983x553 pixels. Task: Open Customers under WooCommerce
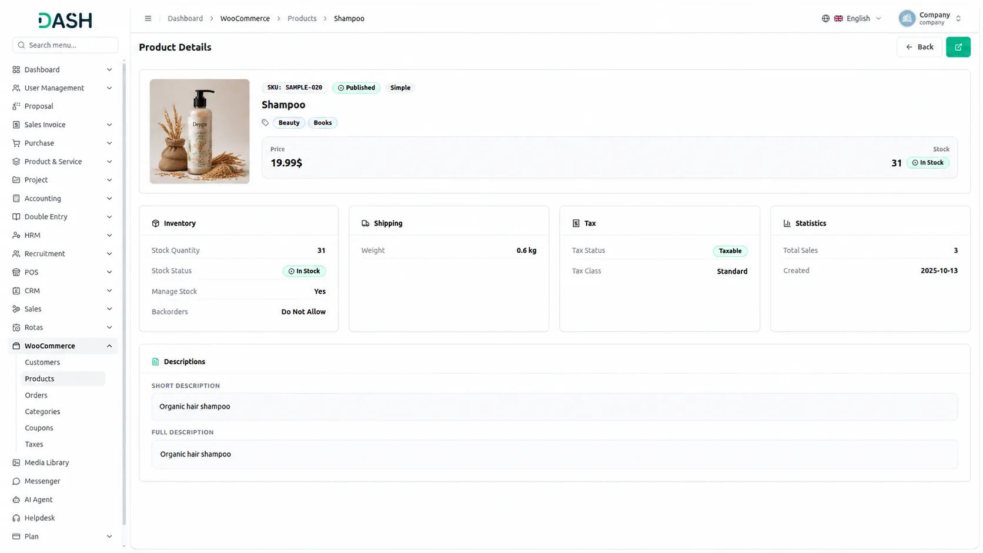(42, 363)
